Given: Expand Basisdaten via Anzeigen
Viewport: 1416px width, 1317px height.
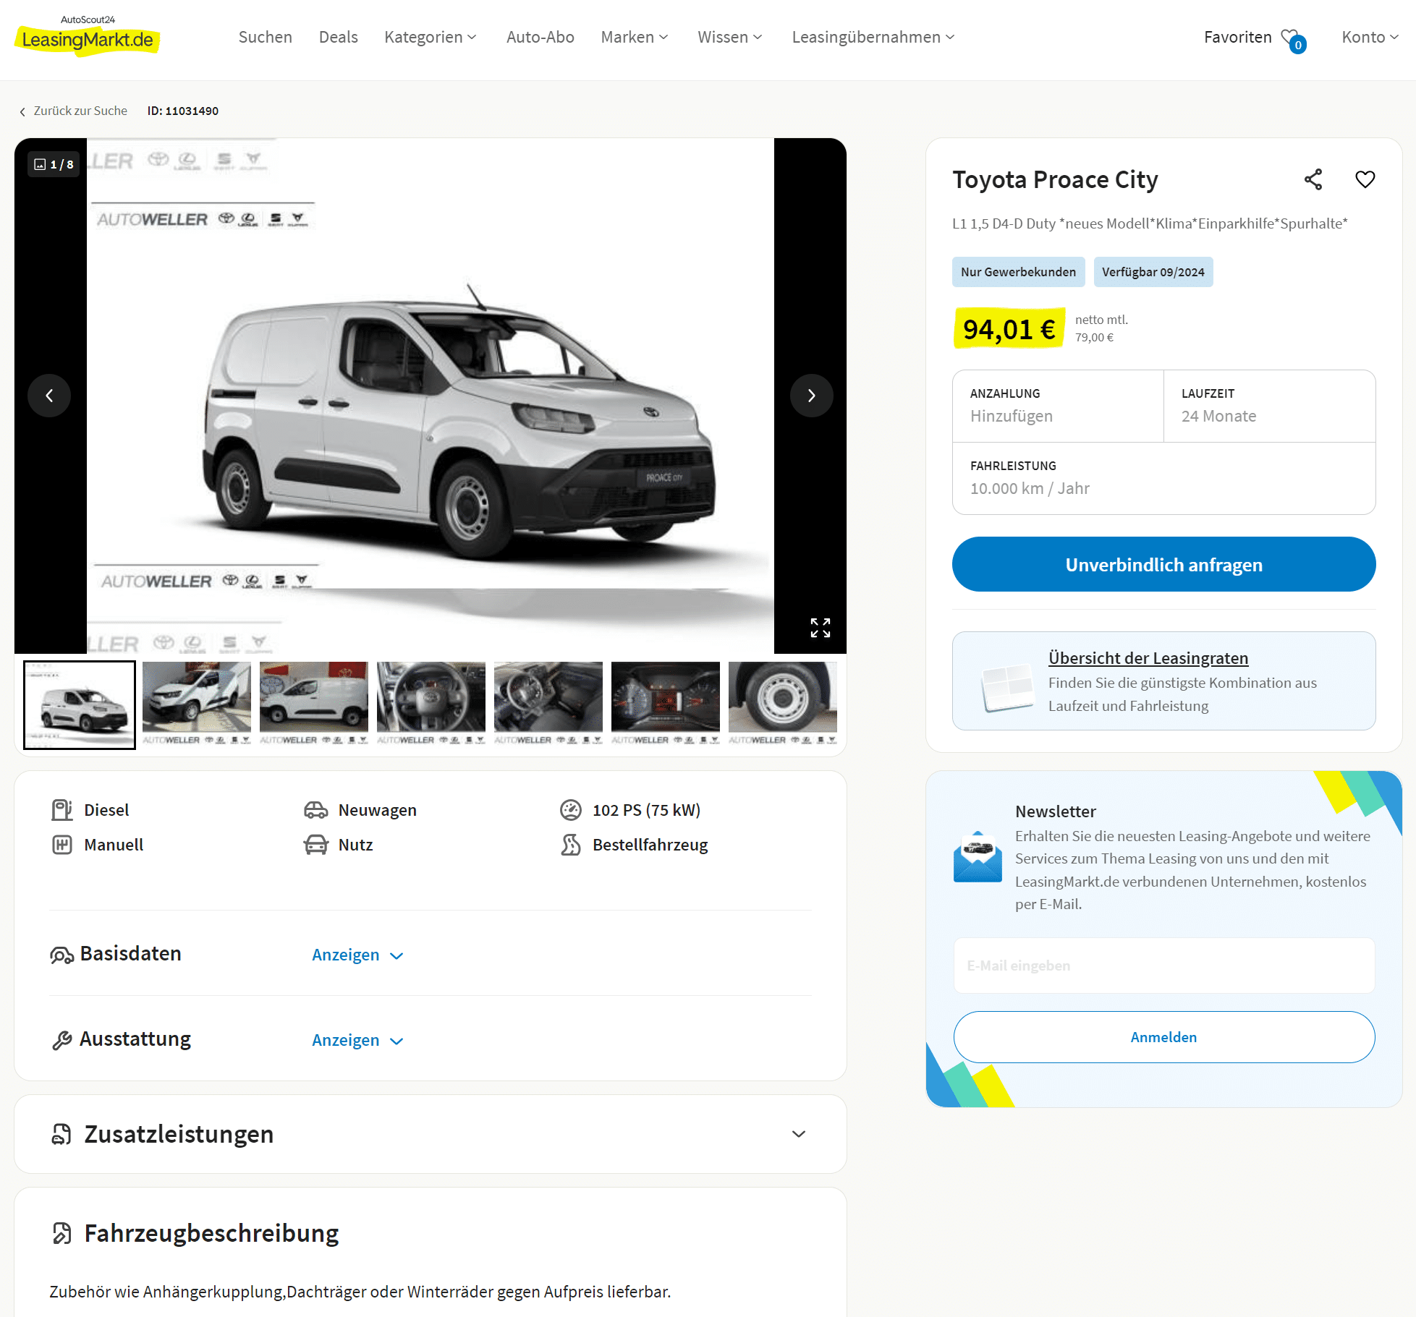Looking at the screenshot, I should (357, 955).
